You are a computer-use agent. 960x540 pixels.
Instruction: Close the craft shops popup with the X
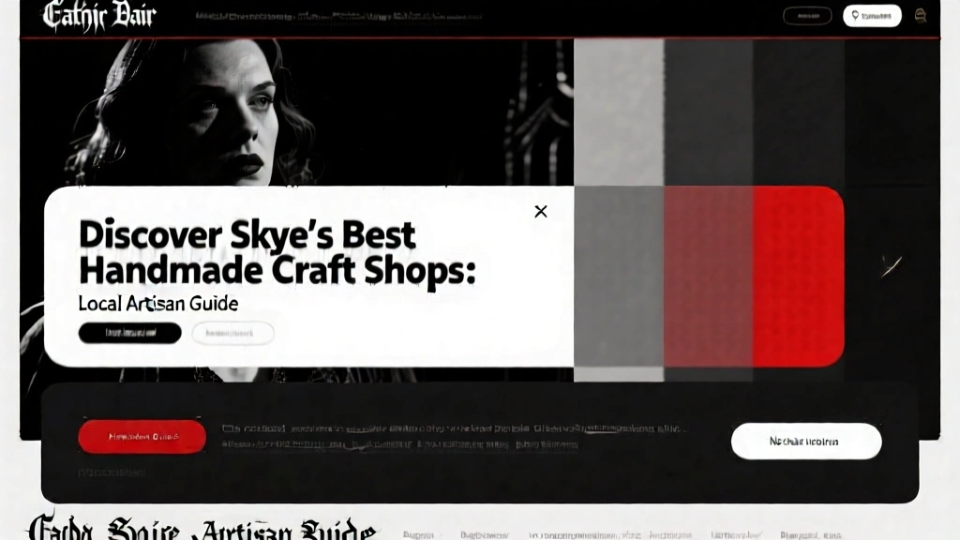(540, 212)
